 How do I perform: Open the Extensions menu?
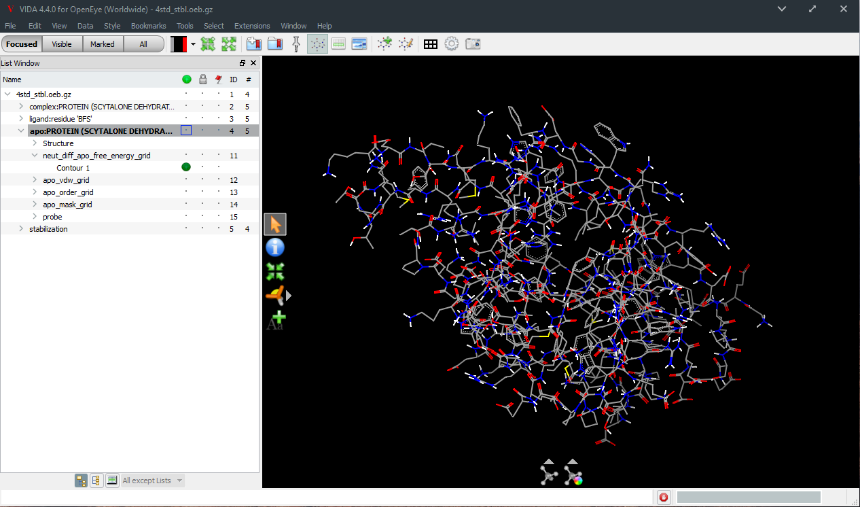pos(252,26)
